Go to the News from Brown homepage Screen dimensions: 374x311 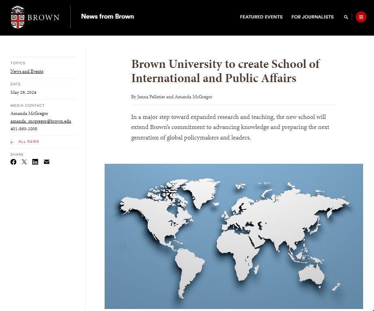[107, 17]
